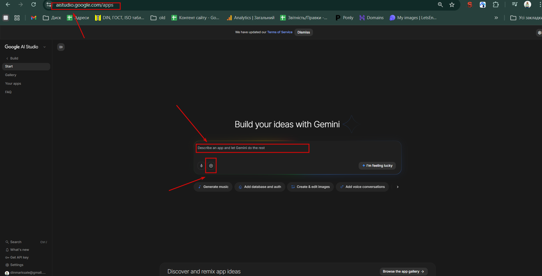Collapse the sidebar with the panel icon
This screenshot has height=276, width=542.
[x=61, y=47]
